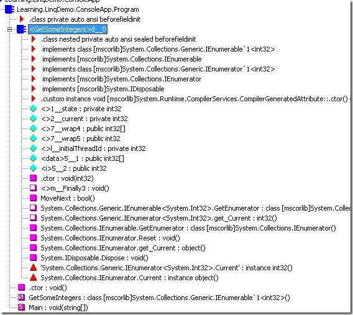Click magenta icon of IEnumerator.Reset : void()

pos(33,238)
